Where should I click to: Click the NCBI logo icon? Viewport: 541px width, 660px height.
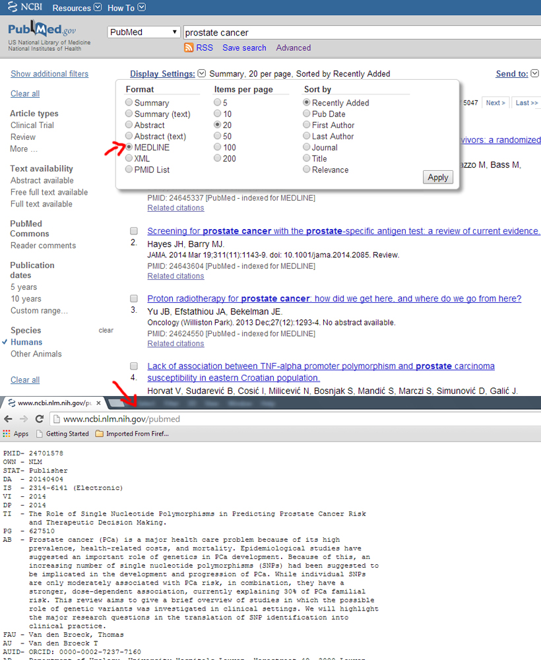pyautogui.click(x=25, y=7)
